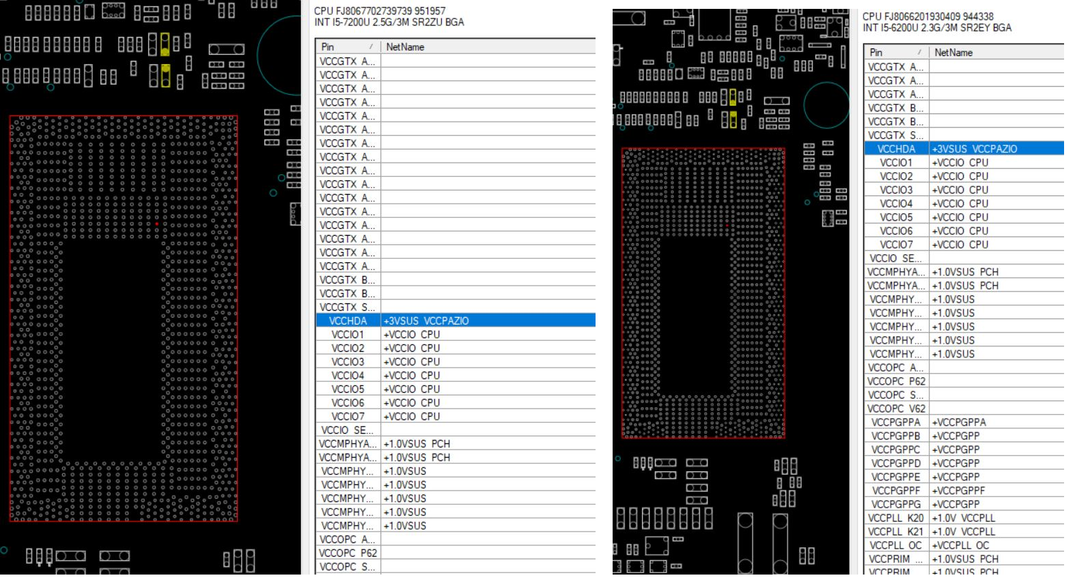The height and width of the screenshot is (580, 1075).
Task: Select the VCCPLL OC row in the I5-6200U list
Action: (895, 545)
